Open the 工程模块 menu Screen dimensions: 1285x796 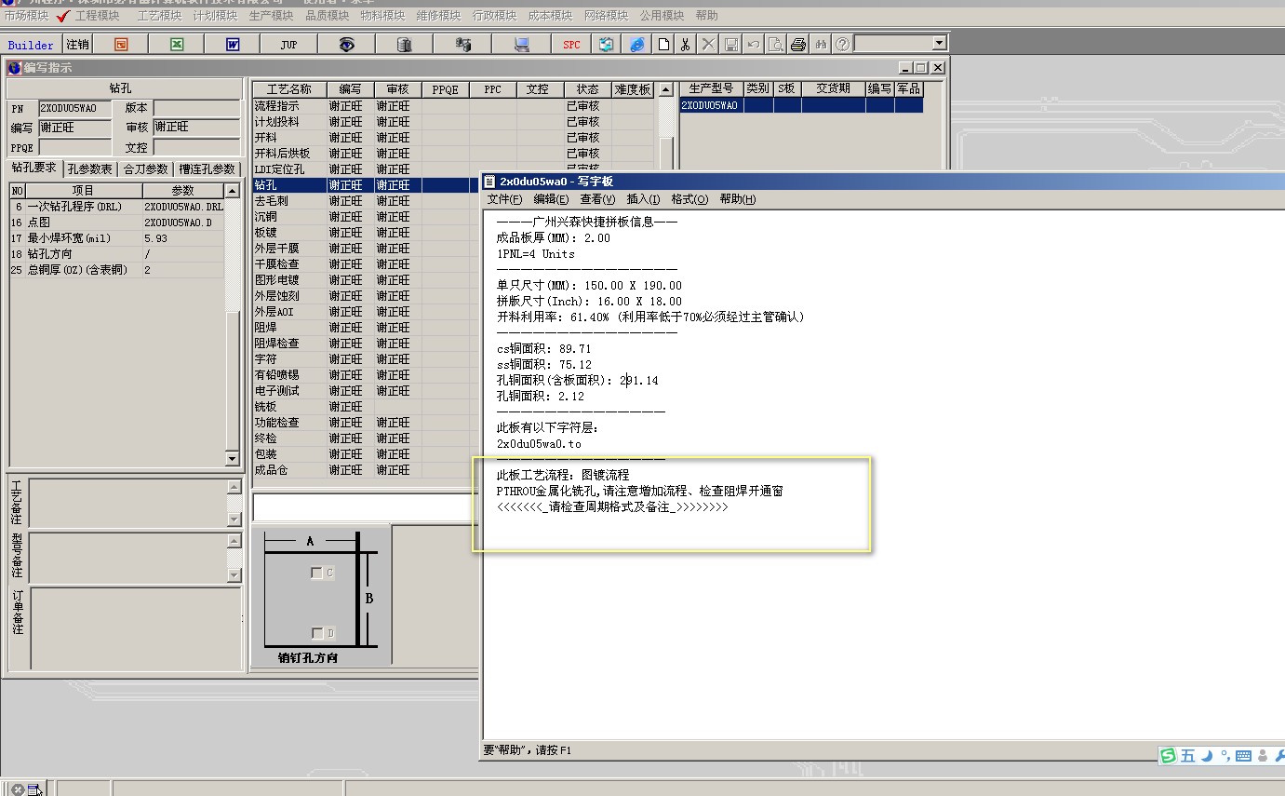97,16
